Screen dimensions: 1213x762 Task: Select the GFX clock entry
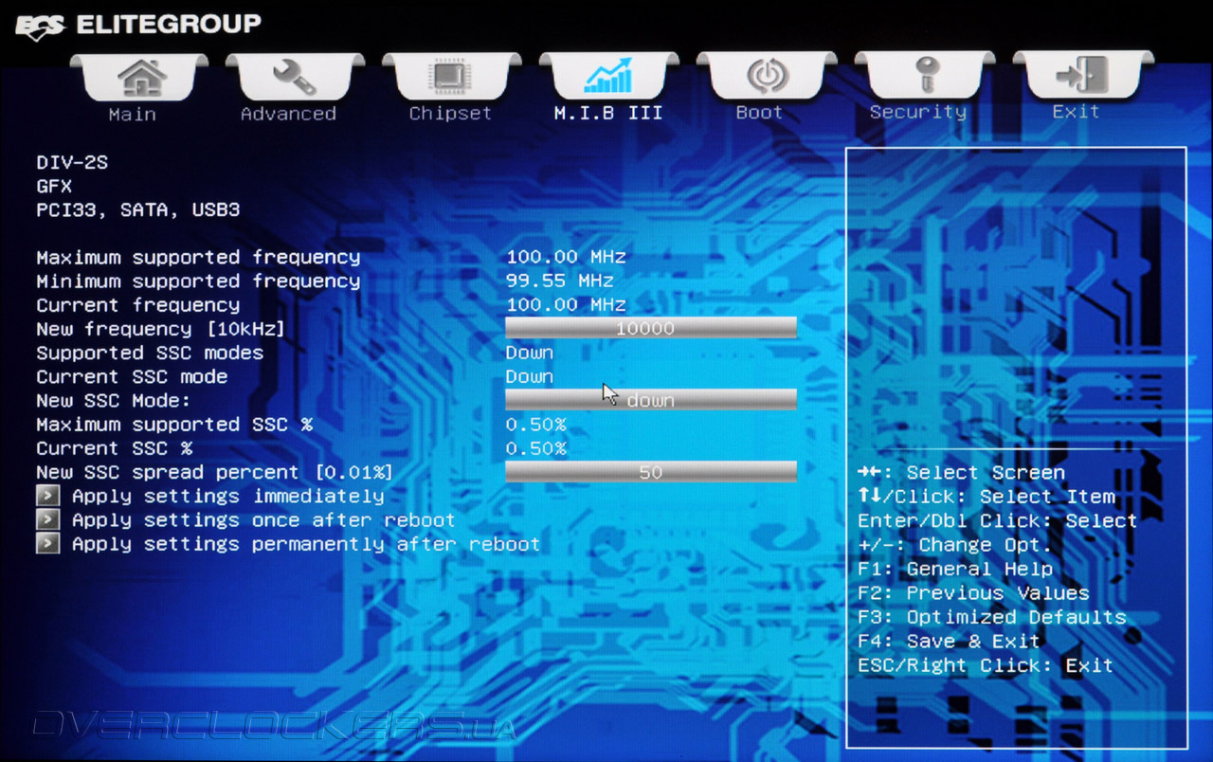tap(54, 186)
